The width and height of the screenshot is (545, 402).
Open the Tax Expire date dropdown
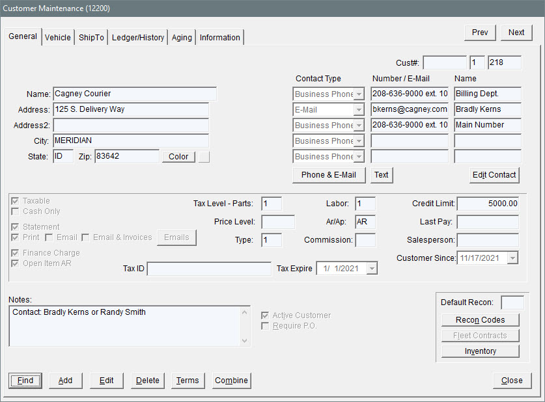(x=372, y=269)
